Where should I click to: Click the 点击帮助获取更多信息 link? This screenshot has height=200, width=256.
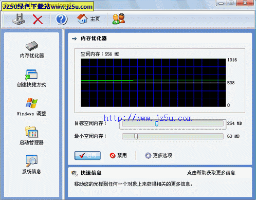(211, 173)
